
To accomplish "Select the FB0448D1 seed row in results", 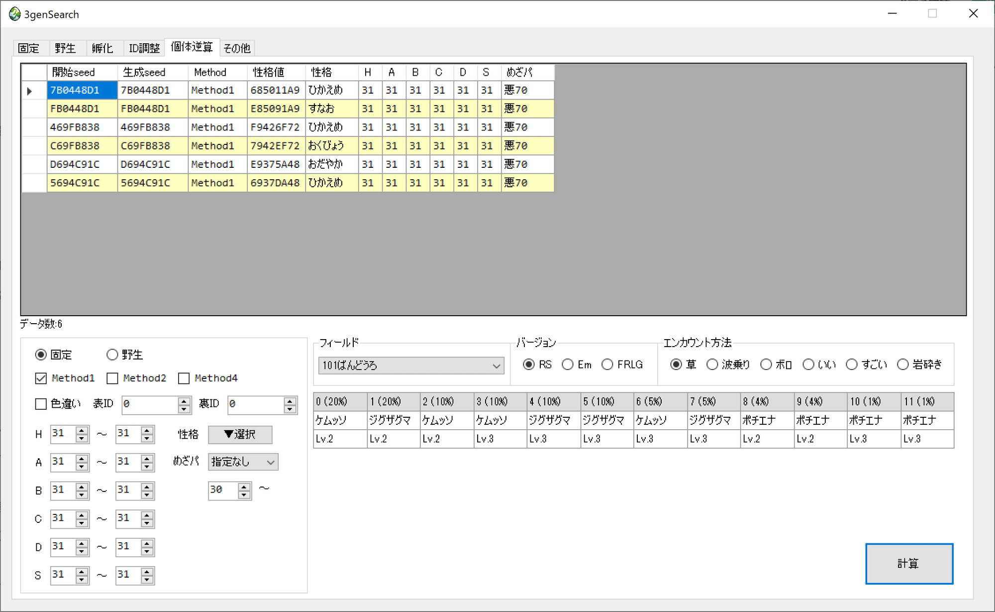I will coord(82,108).
